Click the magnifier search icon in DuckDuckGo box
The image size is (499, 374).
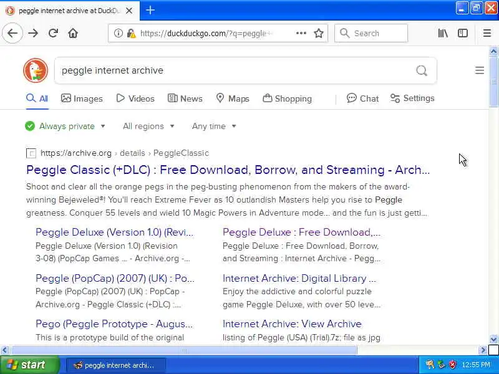422,70
